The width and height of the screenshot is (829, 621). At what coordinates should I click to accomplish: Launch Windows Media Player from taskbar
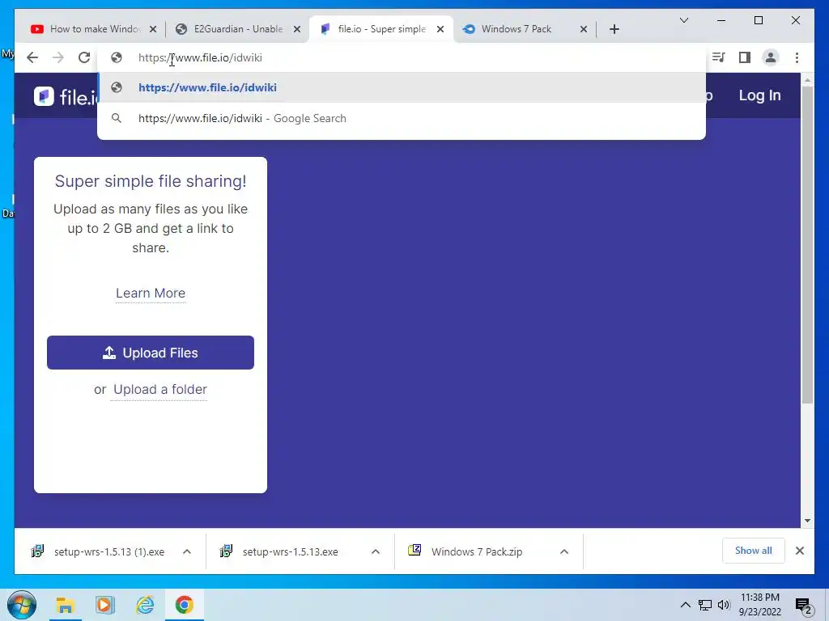104,605
